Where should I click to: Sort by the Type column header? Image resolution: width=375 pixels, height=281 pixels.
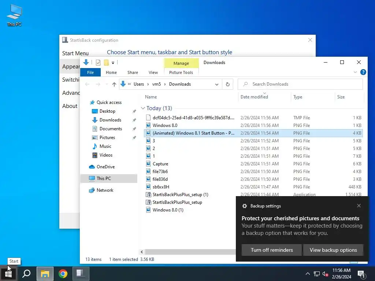coord(298,97)
